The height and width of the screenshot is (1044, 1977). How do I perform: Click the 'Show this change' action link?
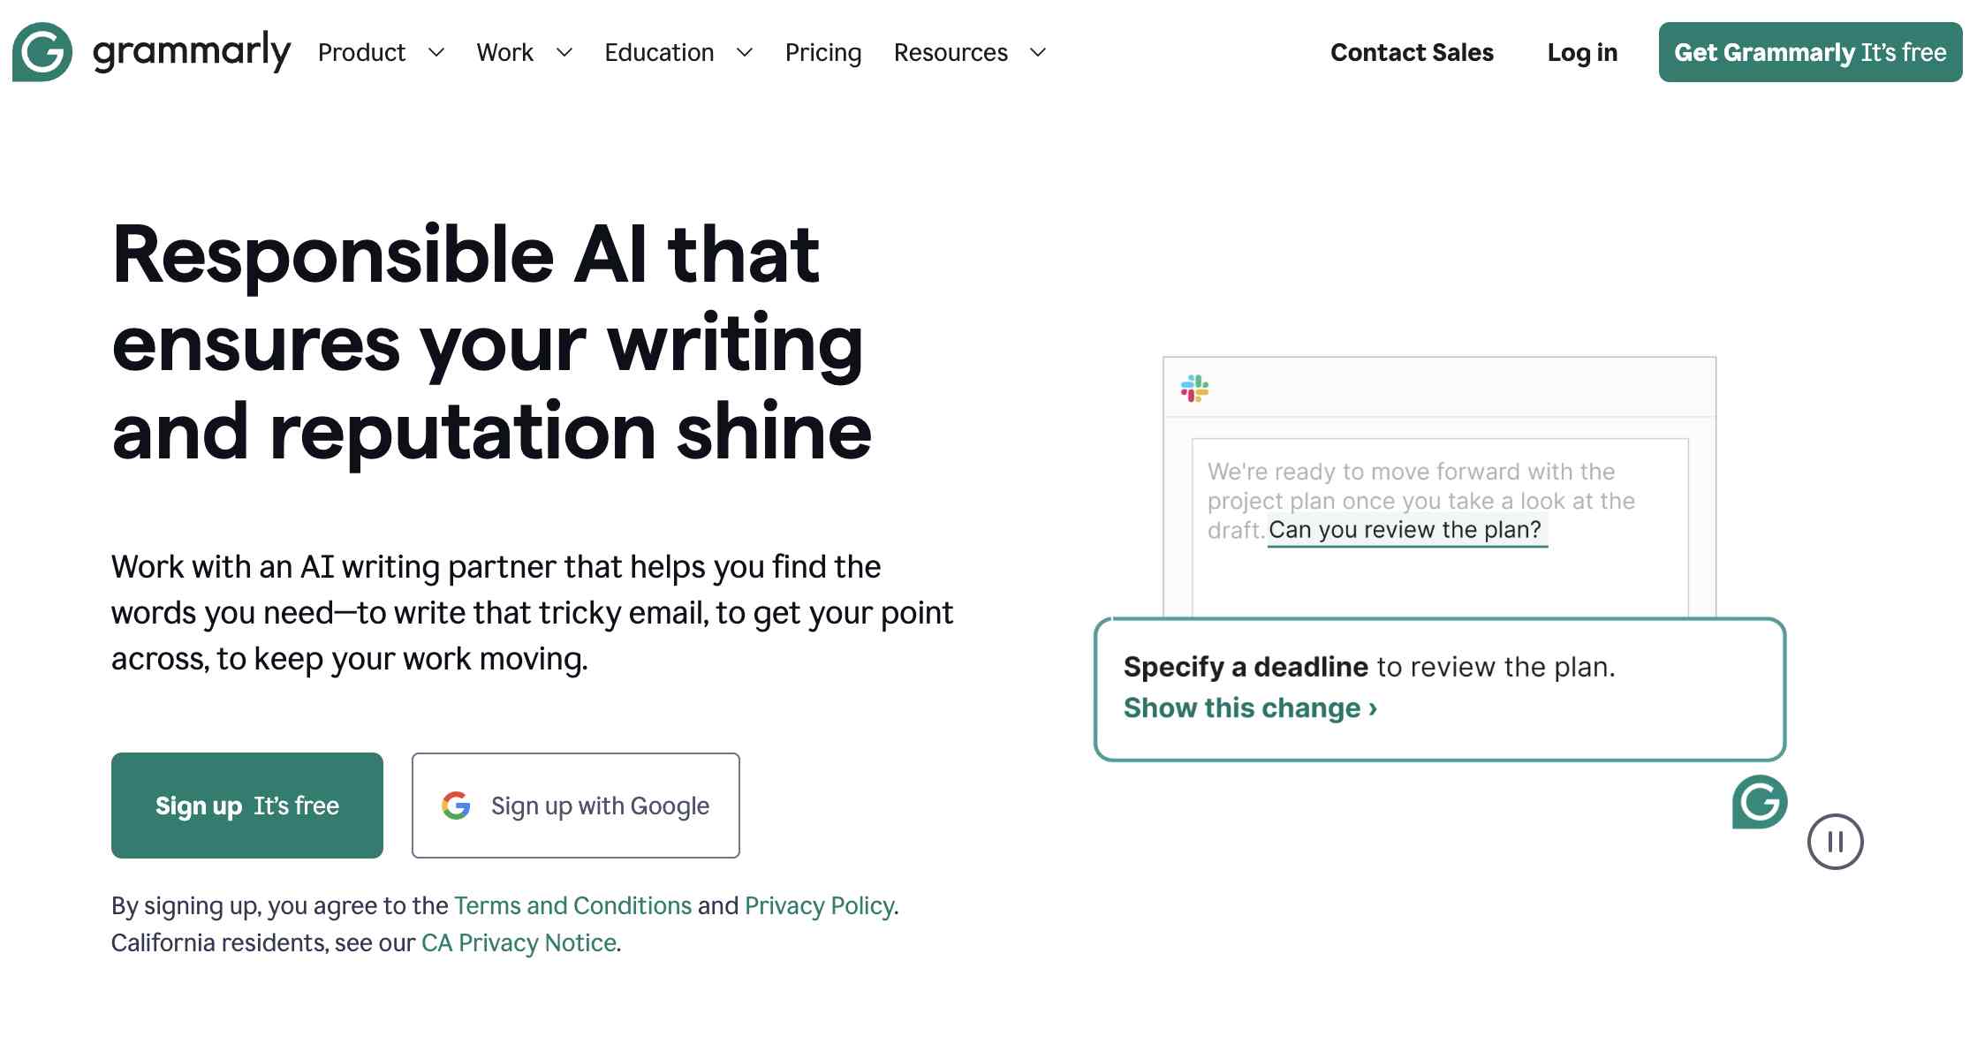coord(1249,707)
